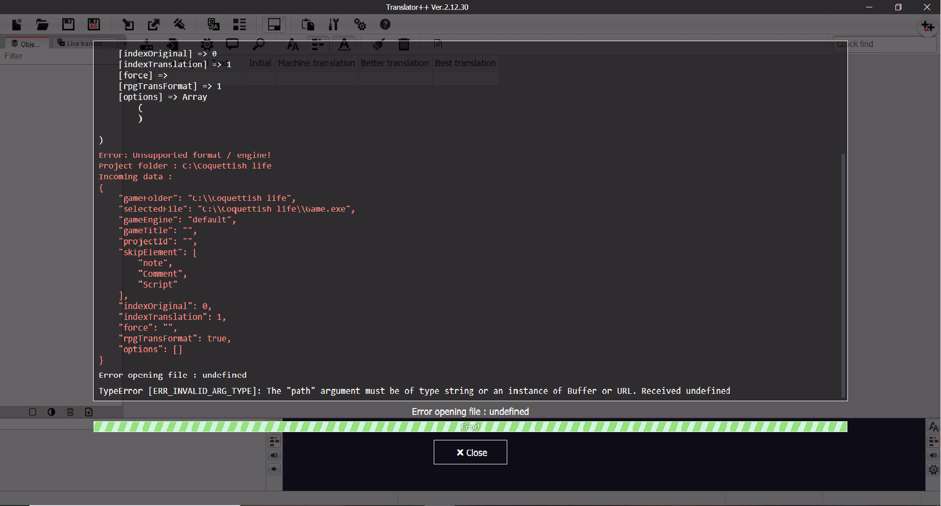Viewport: 941px width, 506px height.
Task: Close the error dialog
Action: tap(470, 452)
